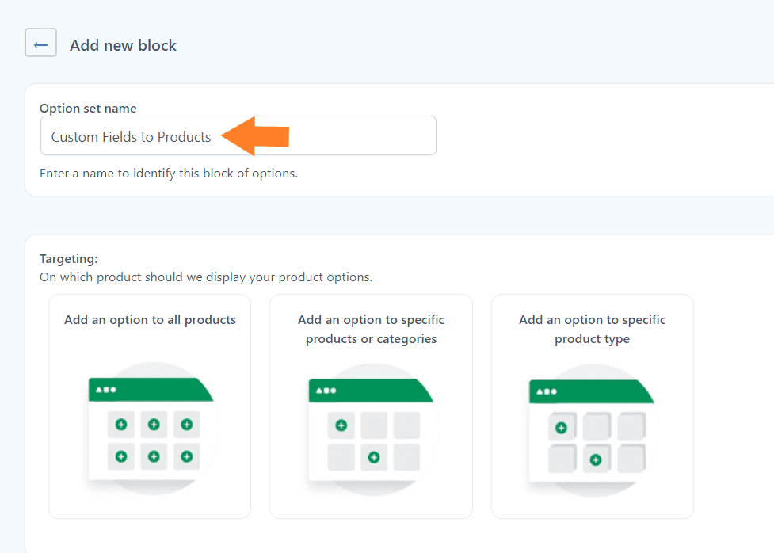
Task: Click lower plus icon in specific products illustration
Action: click(x=374, y=457)
